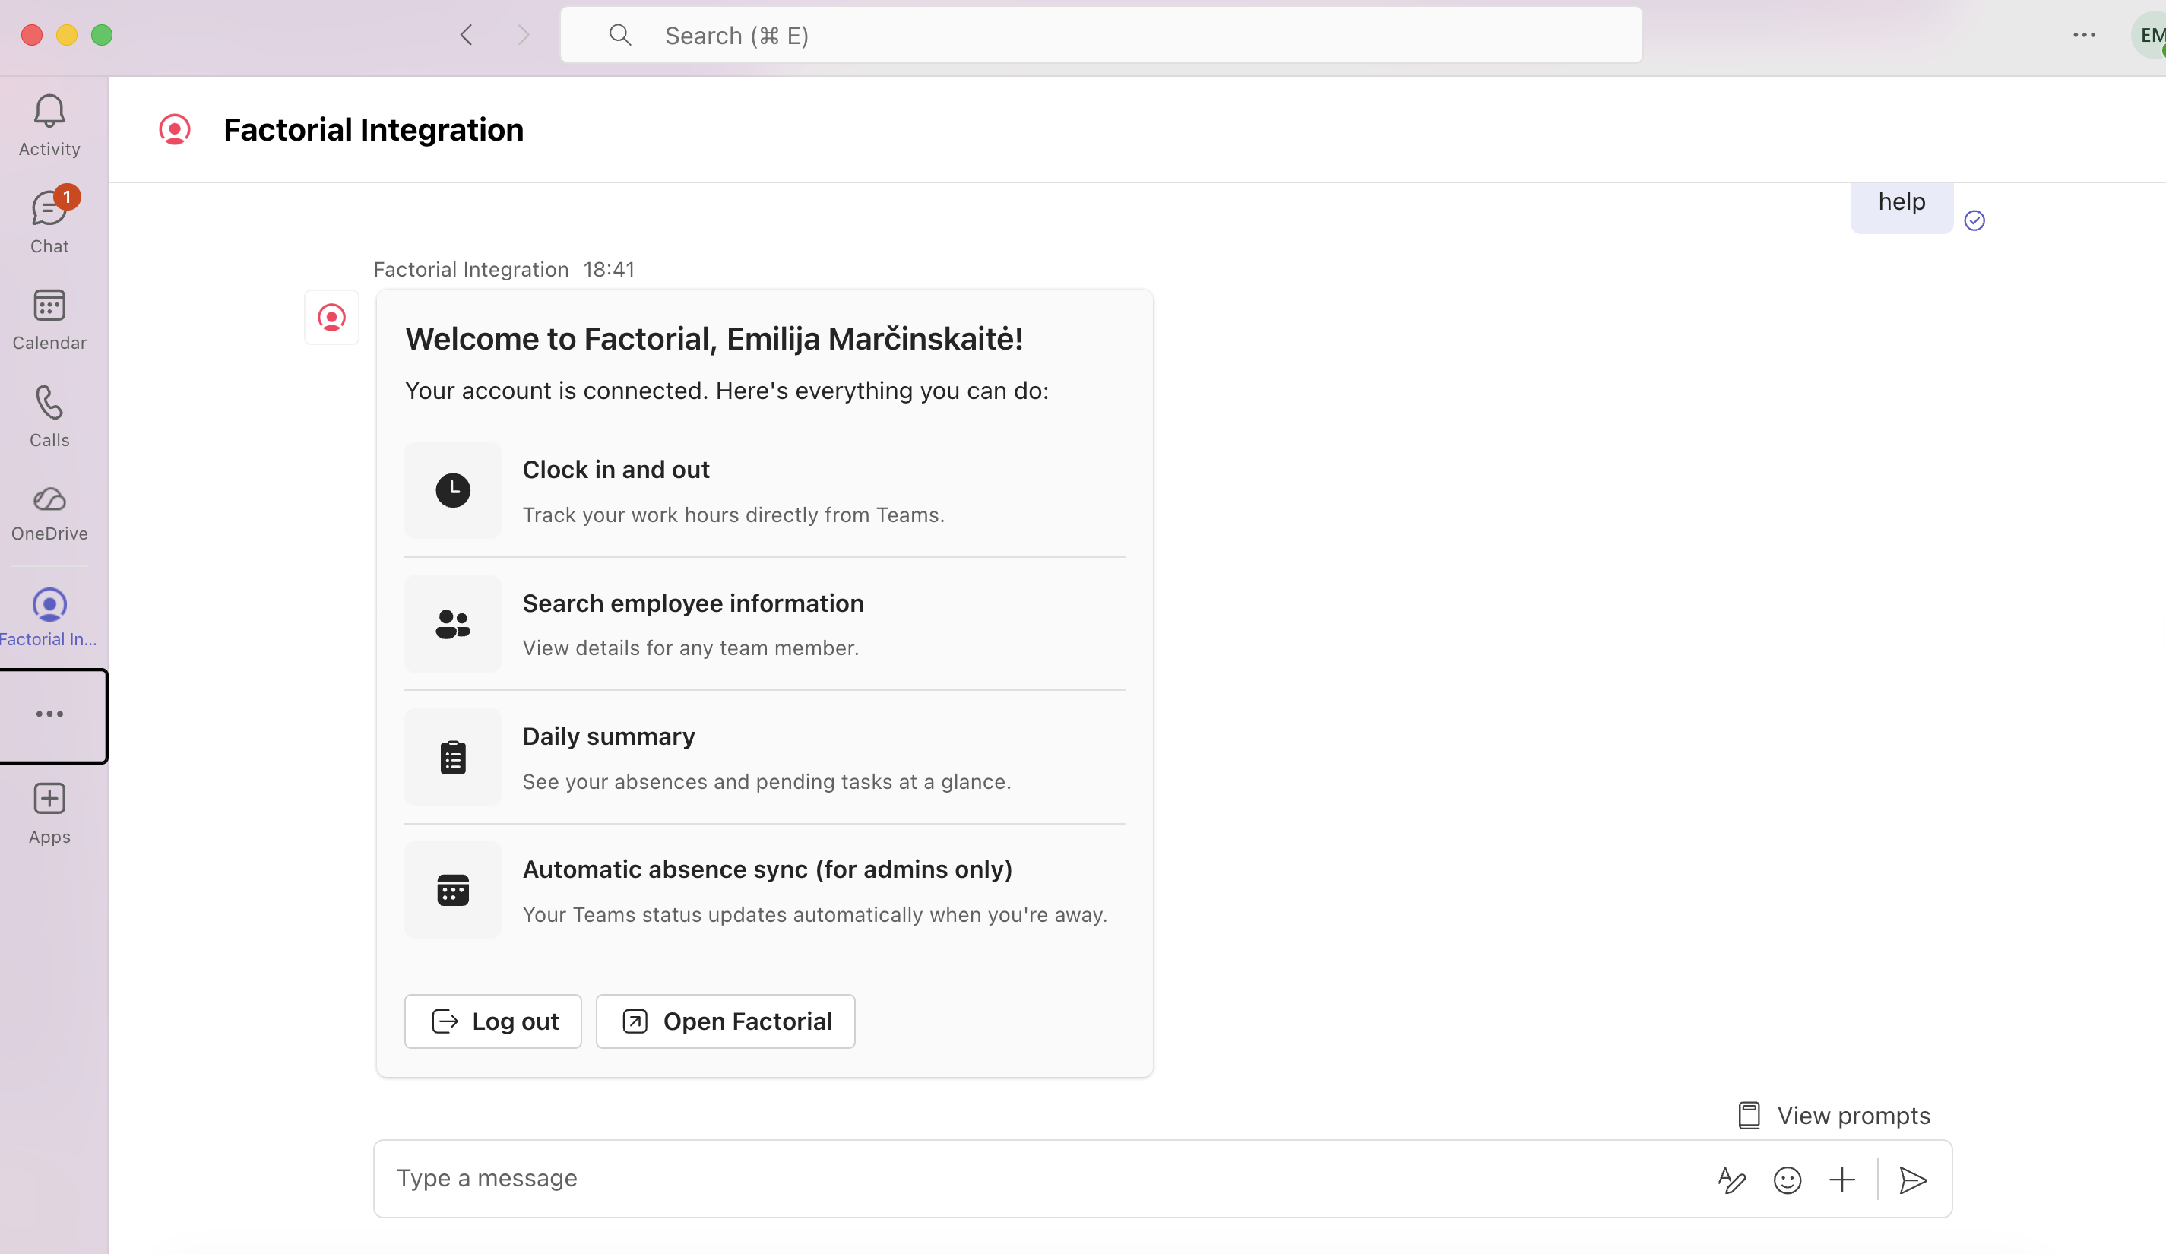This screenshot has height=1254, width=2166.
Task: Select Factorial Integration sidebar app
Action: click(49, 616)
